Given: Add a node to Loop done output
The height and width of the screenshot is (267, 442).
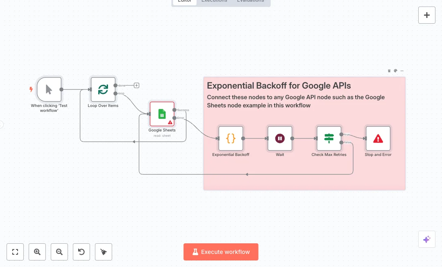Looking at the screenshot, I should click(137, 85).
